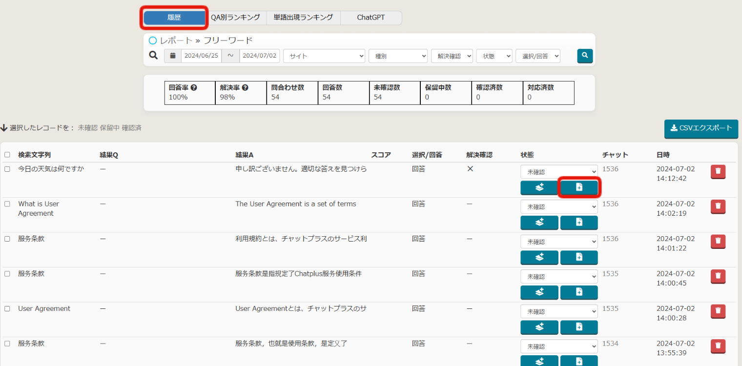The width and height of the screenshot is (742, 366).
Task: Click the help icon next to 解決率
Action: tap(245, 88)
